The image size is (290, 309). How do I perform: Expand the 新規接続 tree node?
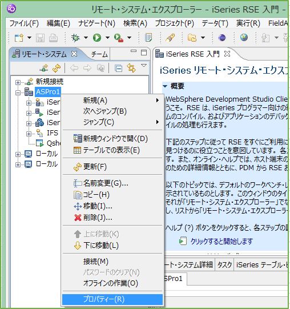[18, 82]
